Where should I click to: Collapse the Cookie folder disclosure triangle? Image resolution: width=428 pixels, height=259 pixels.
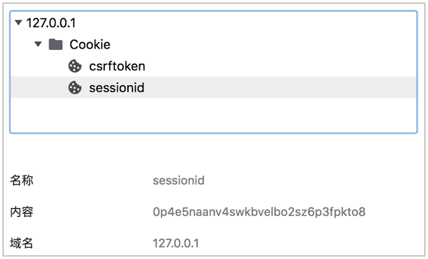pyautogui.click(x=38, y=44)
